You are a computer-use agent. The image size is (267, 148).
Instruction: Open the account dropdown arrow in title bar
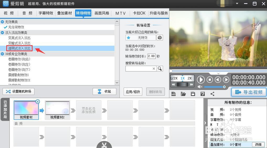[237, 4]
